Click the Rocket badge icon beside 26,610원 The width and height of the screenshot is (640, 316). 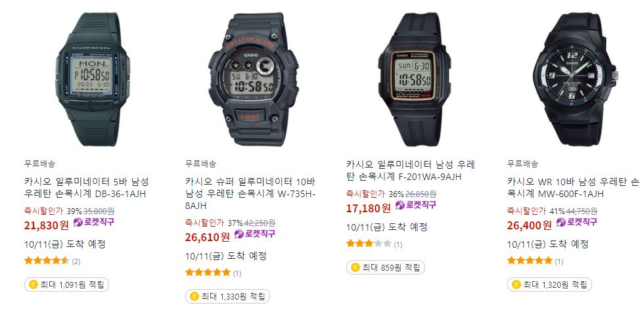(x=239, y=234)
